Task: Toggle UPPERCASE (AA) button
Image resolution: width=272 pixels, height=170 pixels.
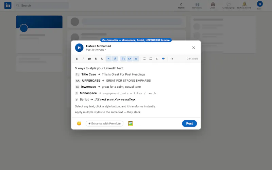Action: click(x=130, y=58)
